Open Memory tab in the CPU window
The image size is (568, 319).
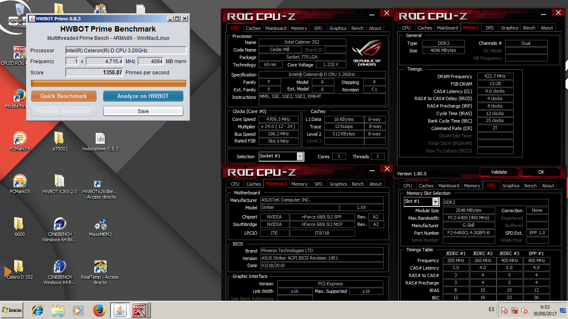299,28
